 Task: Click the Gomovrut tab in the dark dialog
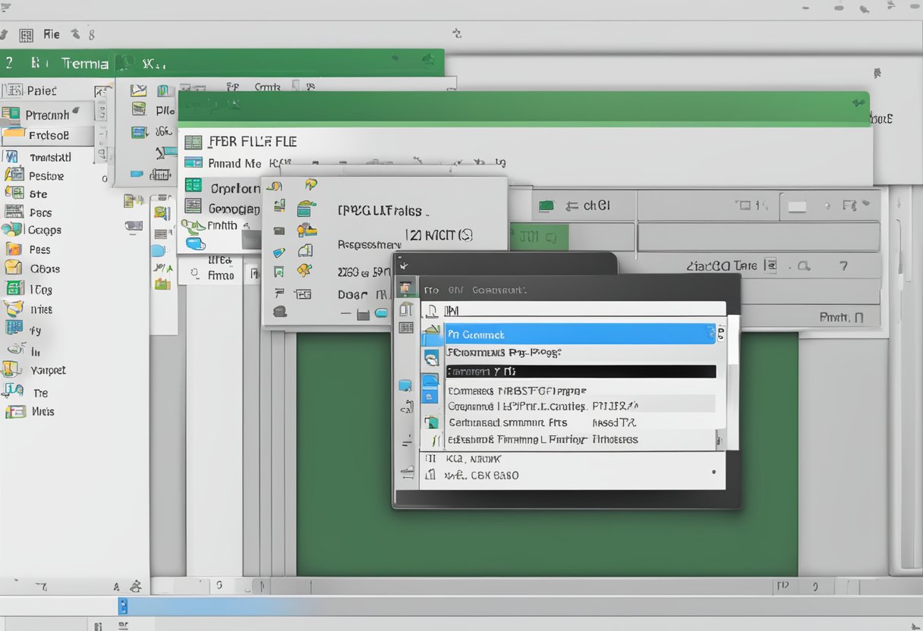(499, 290)
